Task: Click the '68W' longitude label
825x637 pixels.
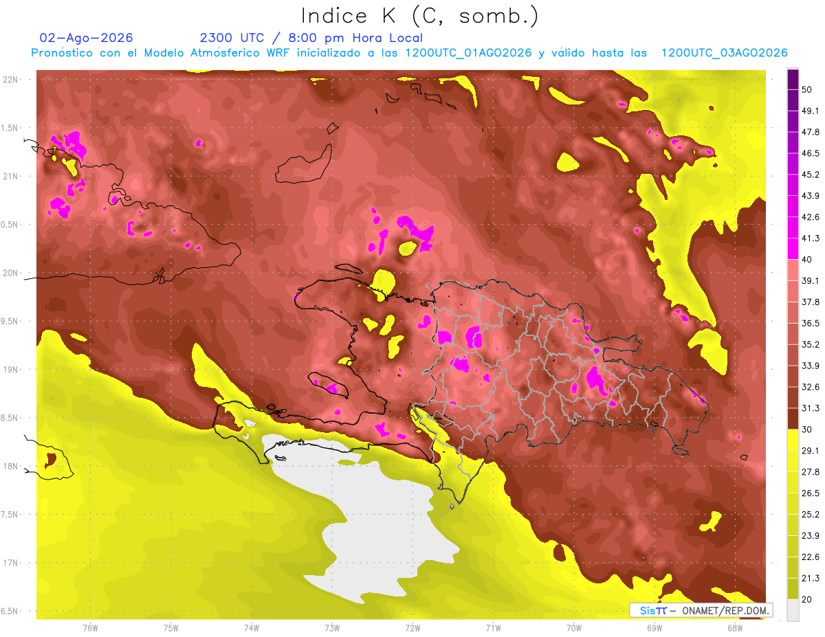Action: pyautogui.click(x=735, y=628)
